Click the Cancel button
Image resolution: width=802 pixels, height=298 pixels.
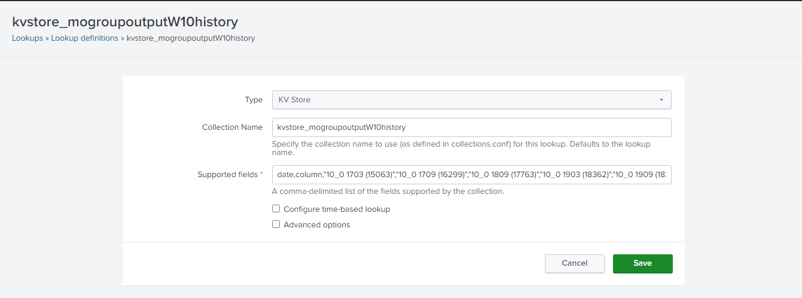(x=575, y=263)
